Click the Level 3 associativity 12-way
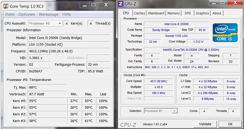 pyautogui.click(x=231, y=99)
